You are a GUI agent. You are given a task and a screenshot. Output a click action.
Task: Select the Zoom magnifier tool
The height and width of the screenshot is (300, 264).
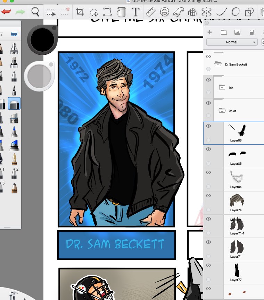click(x=35, y=12)
